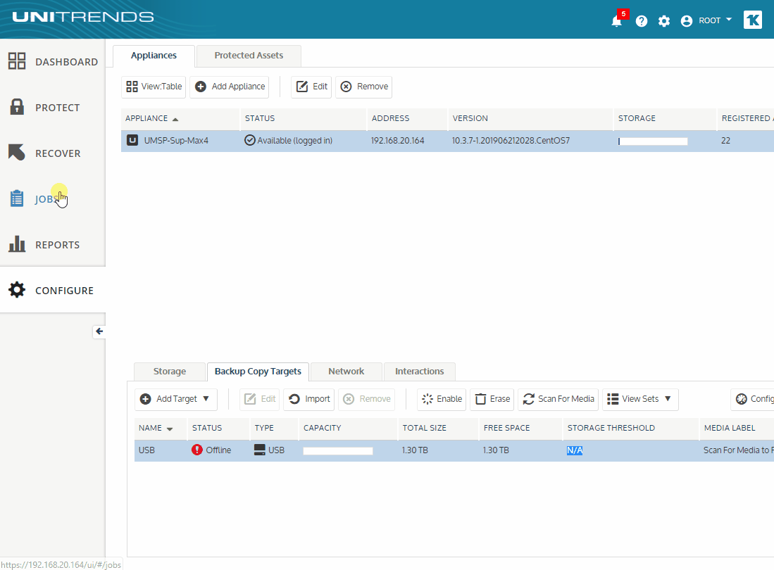View the Dashboard
The width and height of the screenshot is (774, 570).
tap(53, 61)
